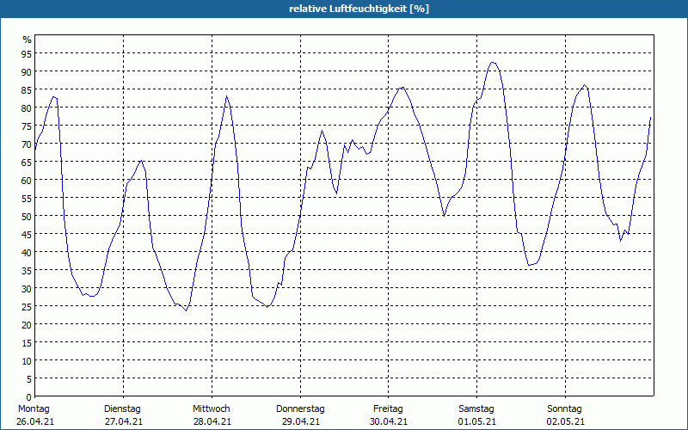This screenshot has height=430, width=688.
Task: Click the 75 tick label on y-axis
Action: coord(27,126)
